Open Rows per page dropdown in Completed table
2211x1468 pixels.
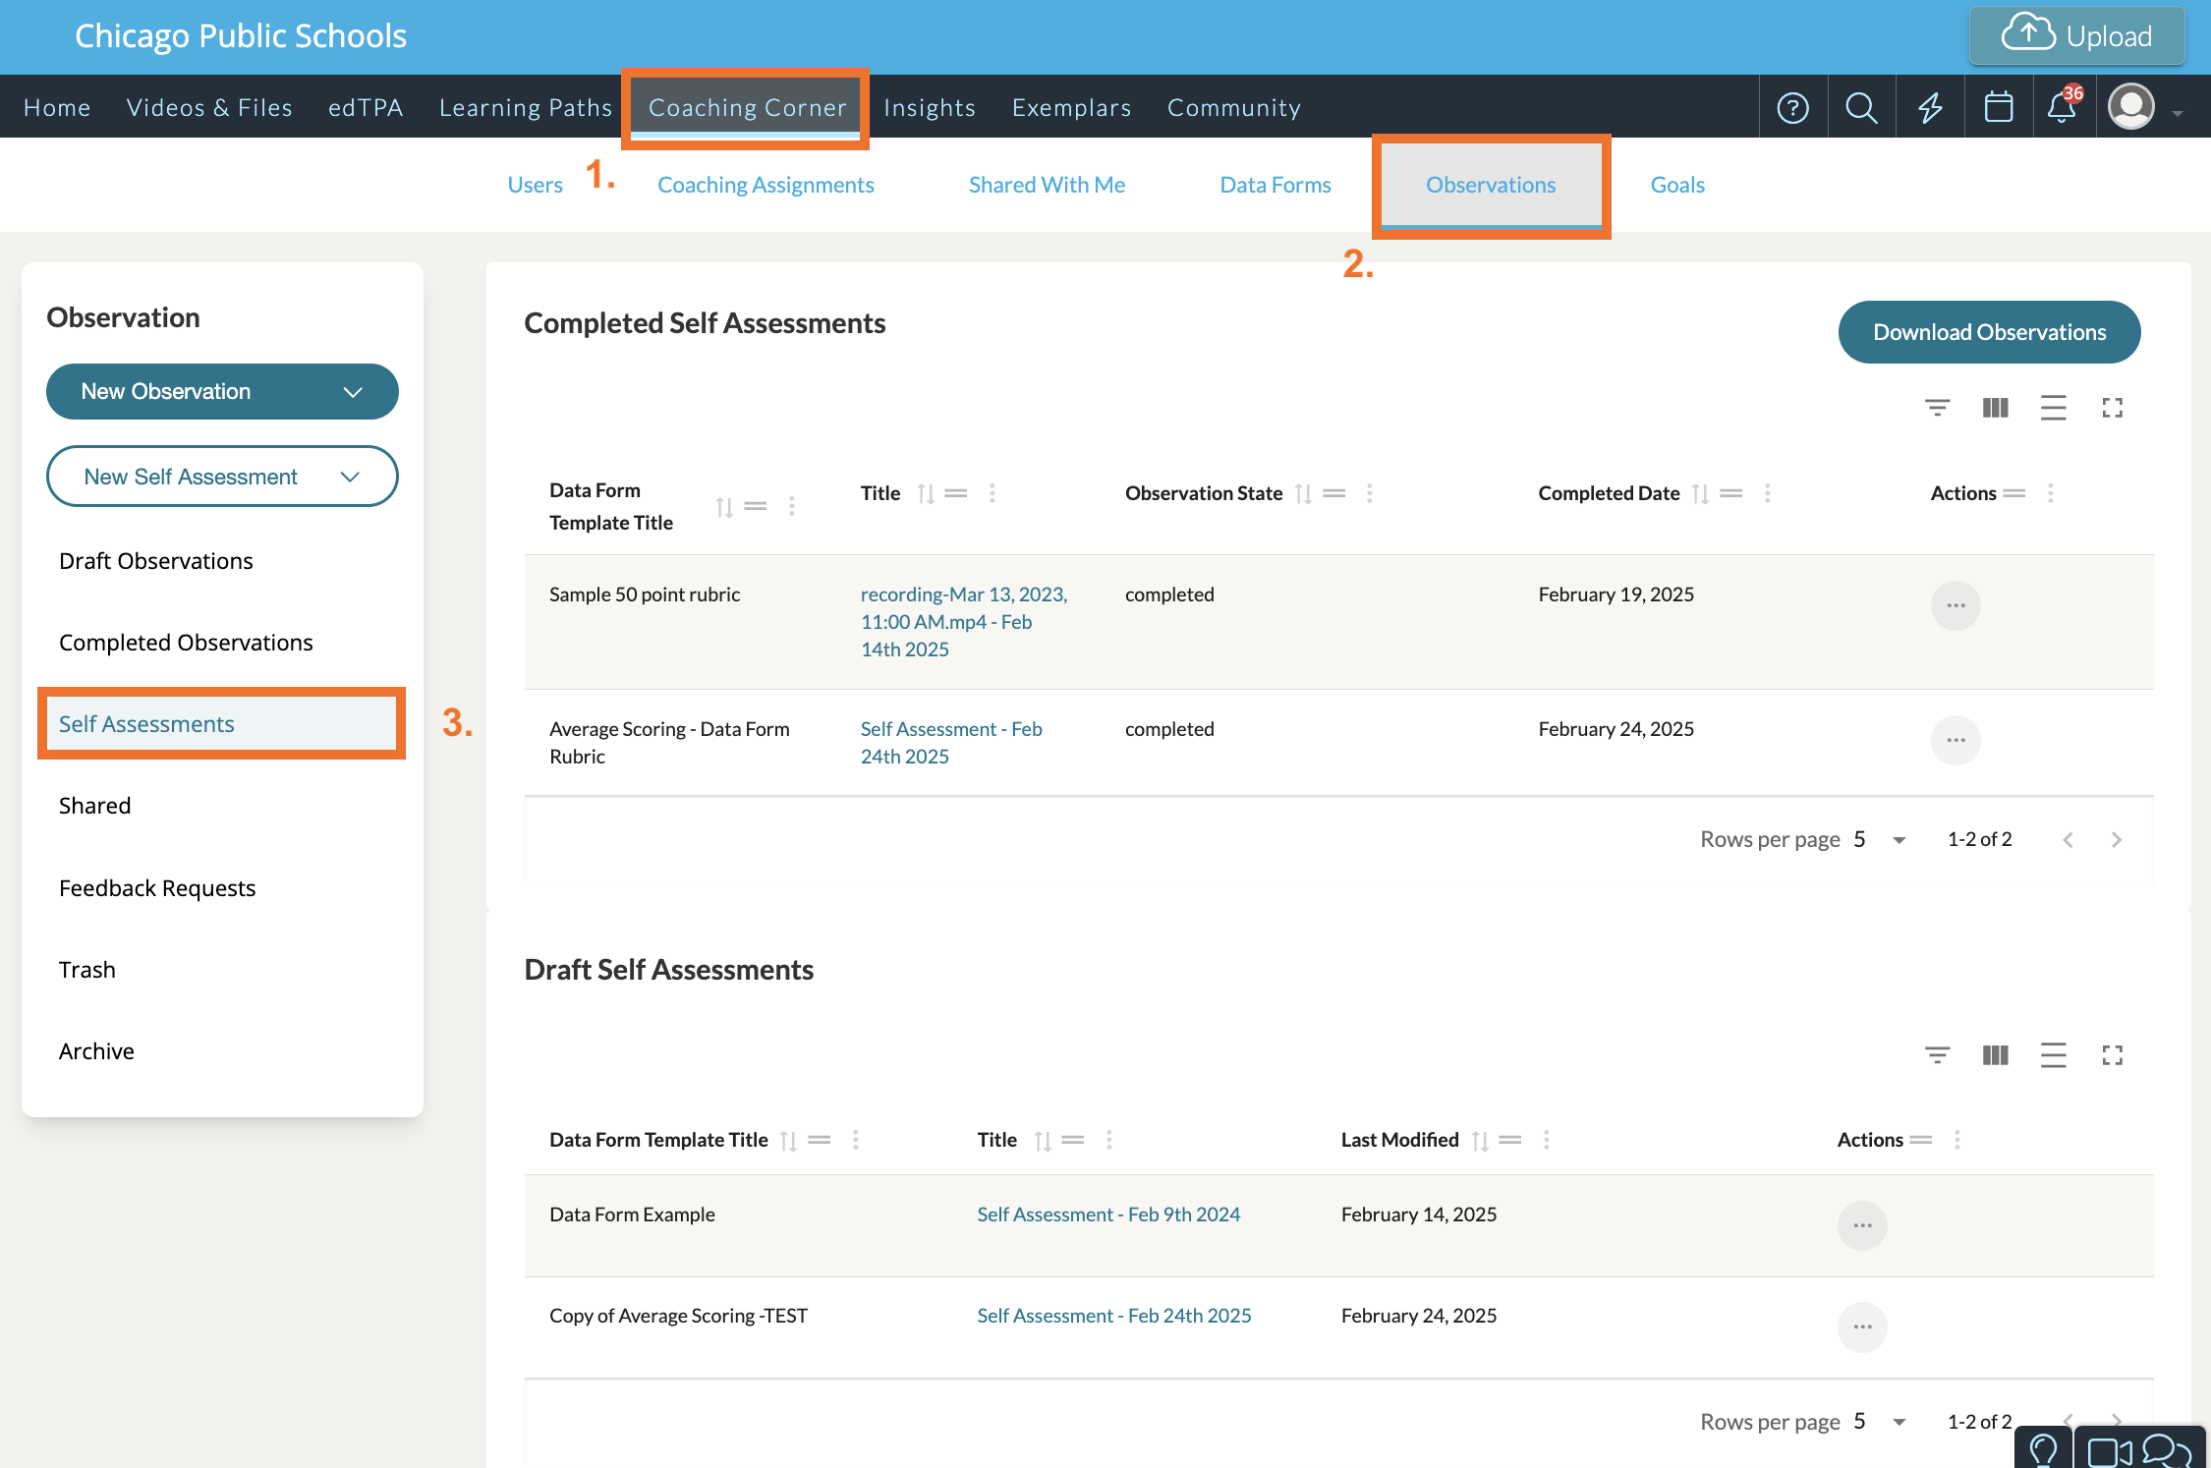point(1880,839)
